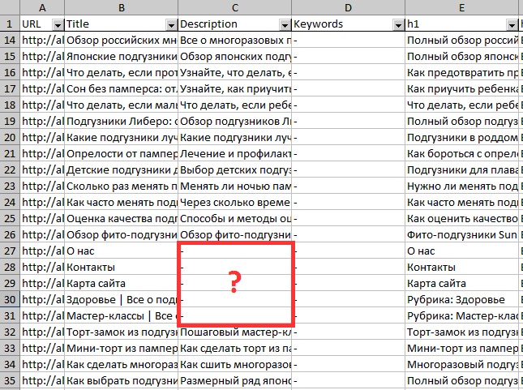
Task: Select title cell 'Мини-торт из пампер'
Action: (x=122, y=349)
